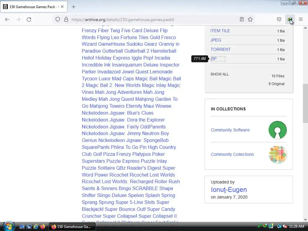The width and height of the screenshot is (308, 231).
Task: Click the vertical scrollbar thumb
Action: click(x=305, y=103)
